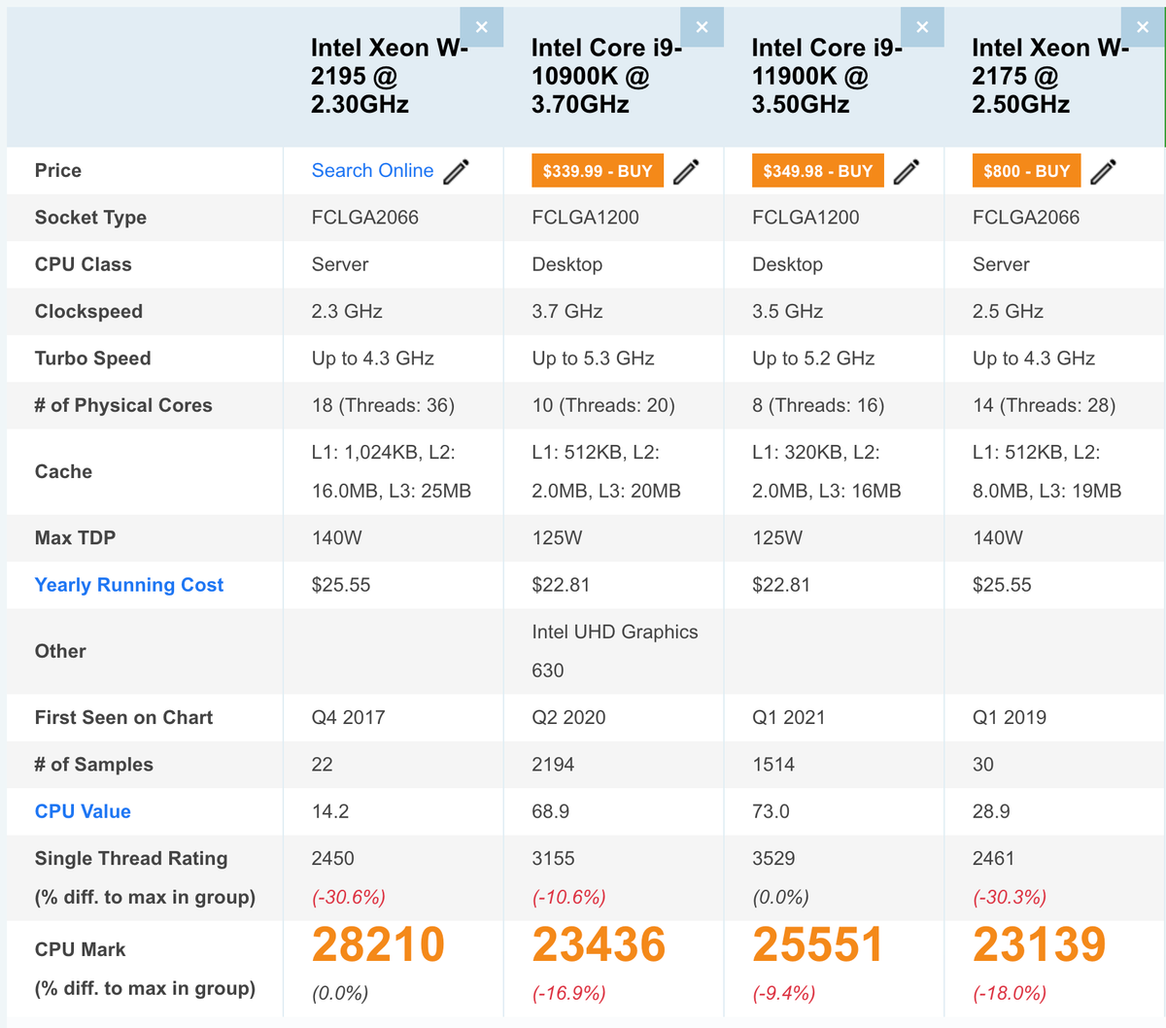Click the Intel Xeon W-2195 heading
This screenshot has height=1028, width=1166.
pyautogui.click(x=389, y=76)
